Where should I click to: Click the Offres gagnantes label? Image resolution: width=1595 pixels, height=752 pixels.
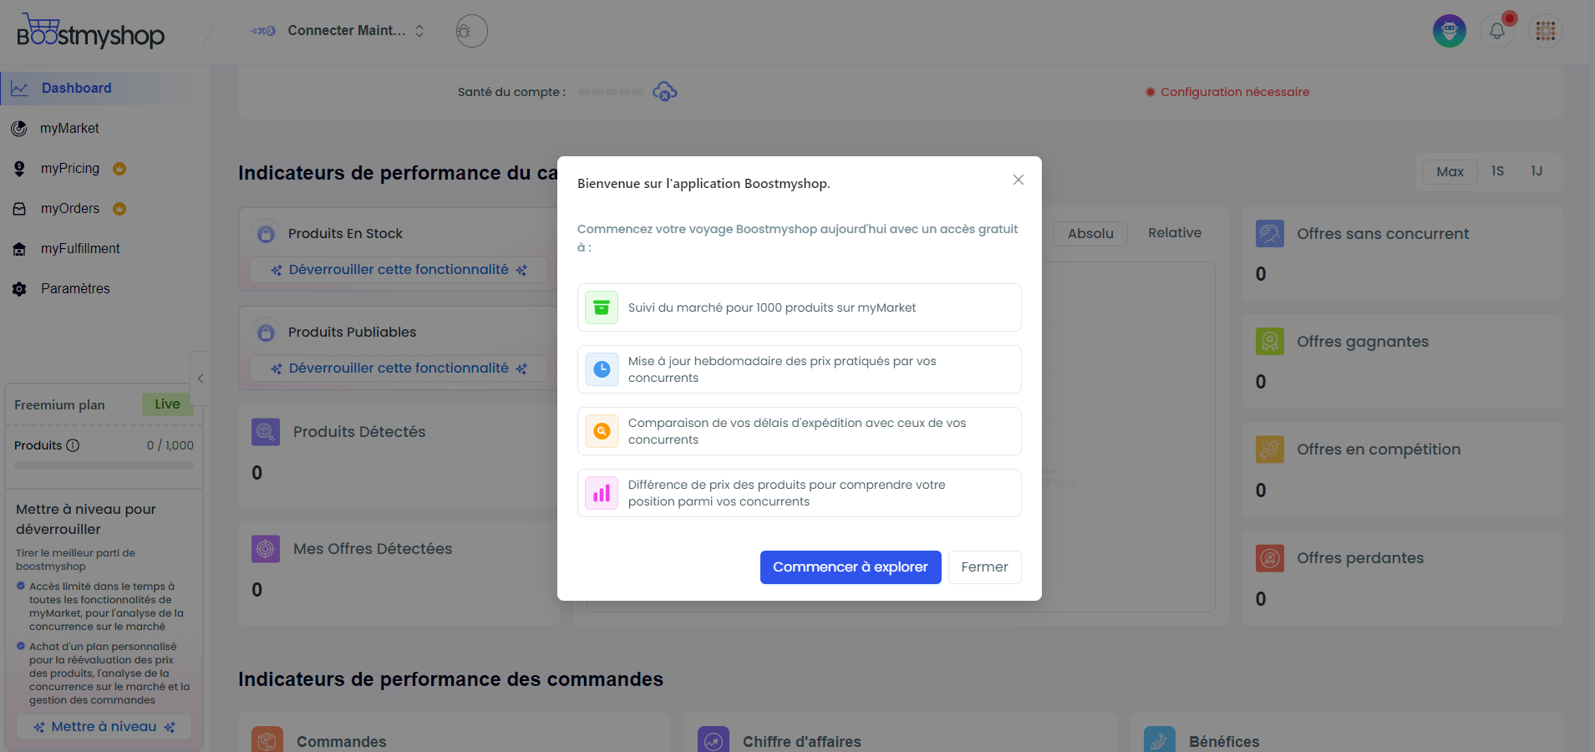(x=1363, y=342)
